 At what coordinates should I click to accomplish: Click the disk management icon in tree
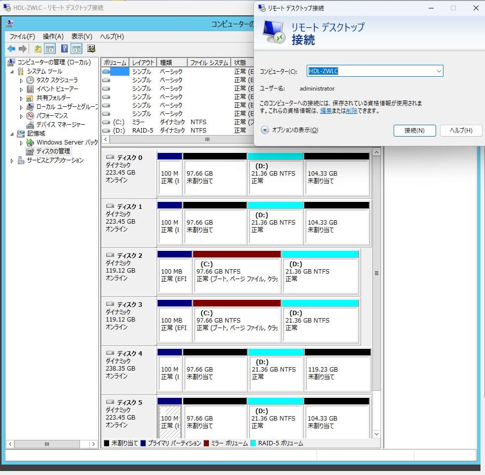click(30, 151)
